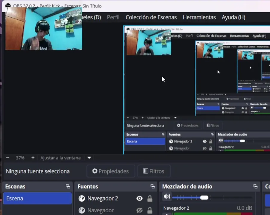Open the Filtros button

pyautogui.click(x=154, y=171)
